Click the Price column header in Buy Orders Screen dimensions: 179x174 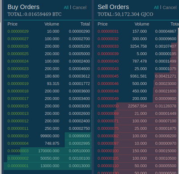coord(13,24)
